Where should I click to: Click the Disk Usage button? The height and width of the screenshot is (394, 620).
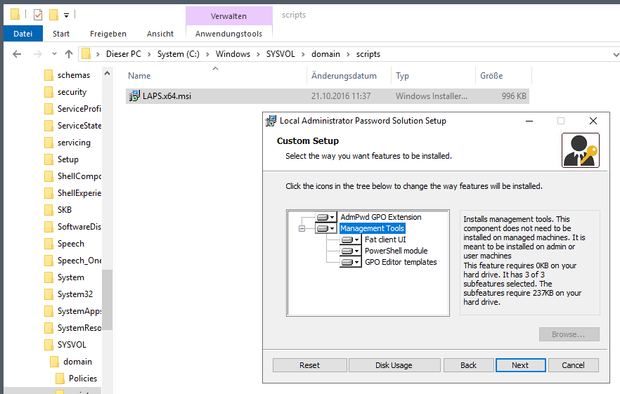coord(394,365)
